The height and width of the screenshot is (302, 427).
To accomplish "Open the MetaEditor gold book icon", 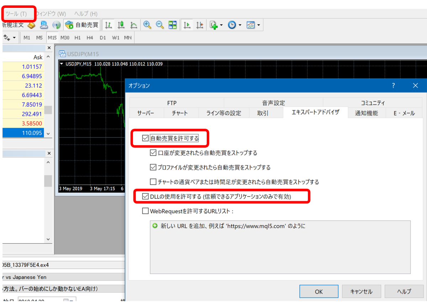I will coord(31,25).
